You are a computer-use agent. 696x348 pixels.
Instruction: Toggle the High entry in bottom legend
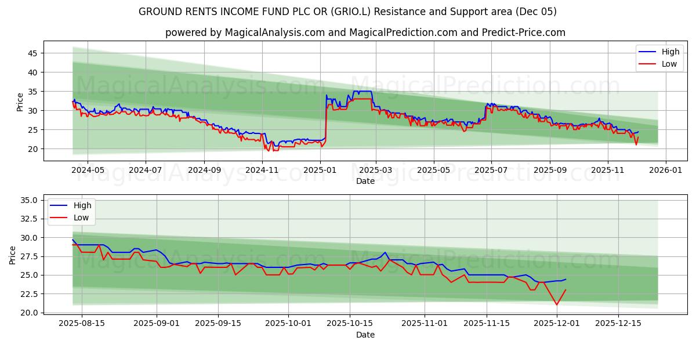click(83, 205)
